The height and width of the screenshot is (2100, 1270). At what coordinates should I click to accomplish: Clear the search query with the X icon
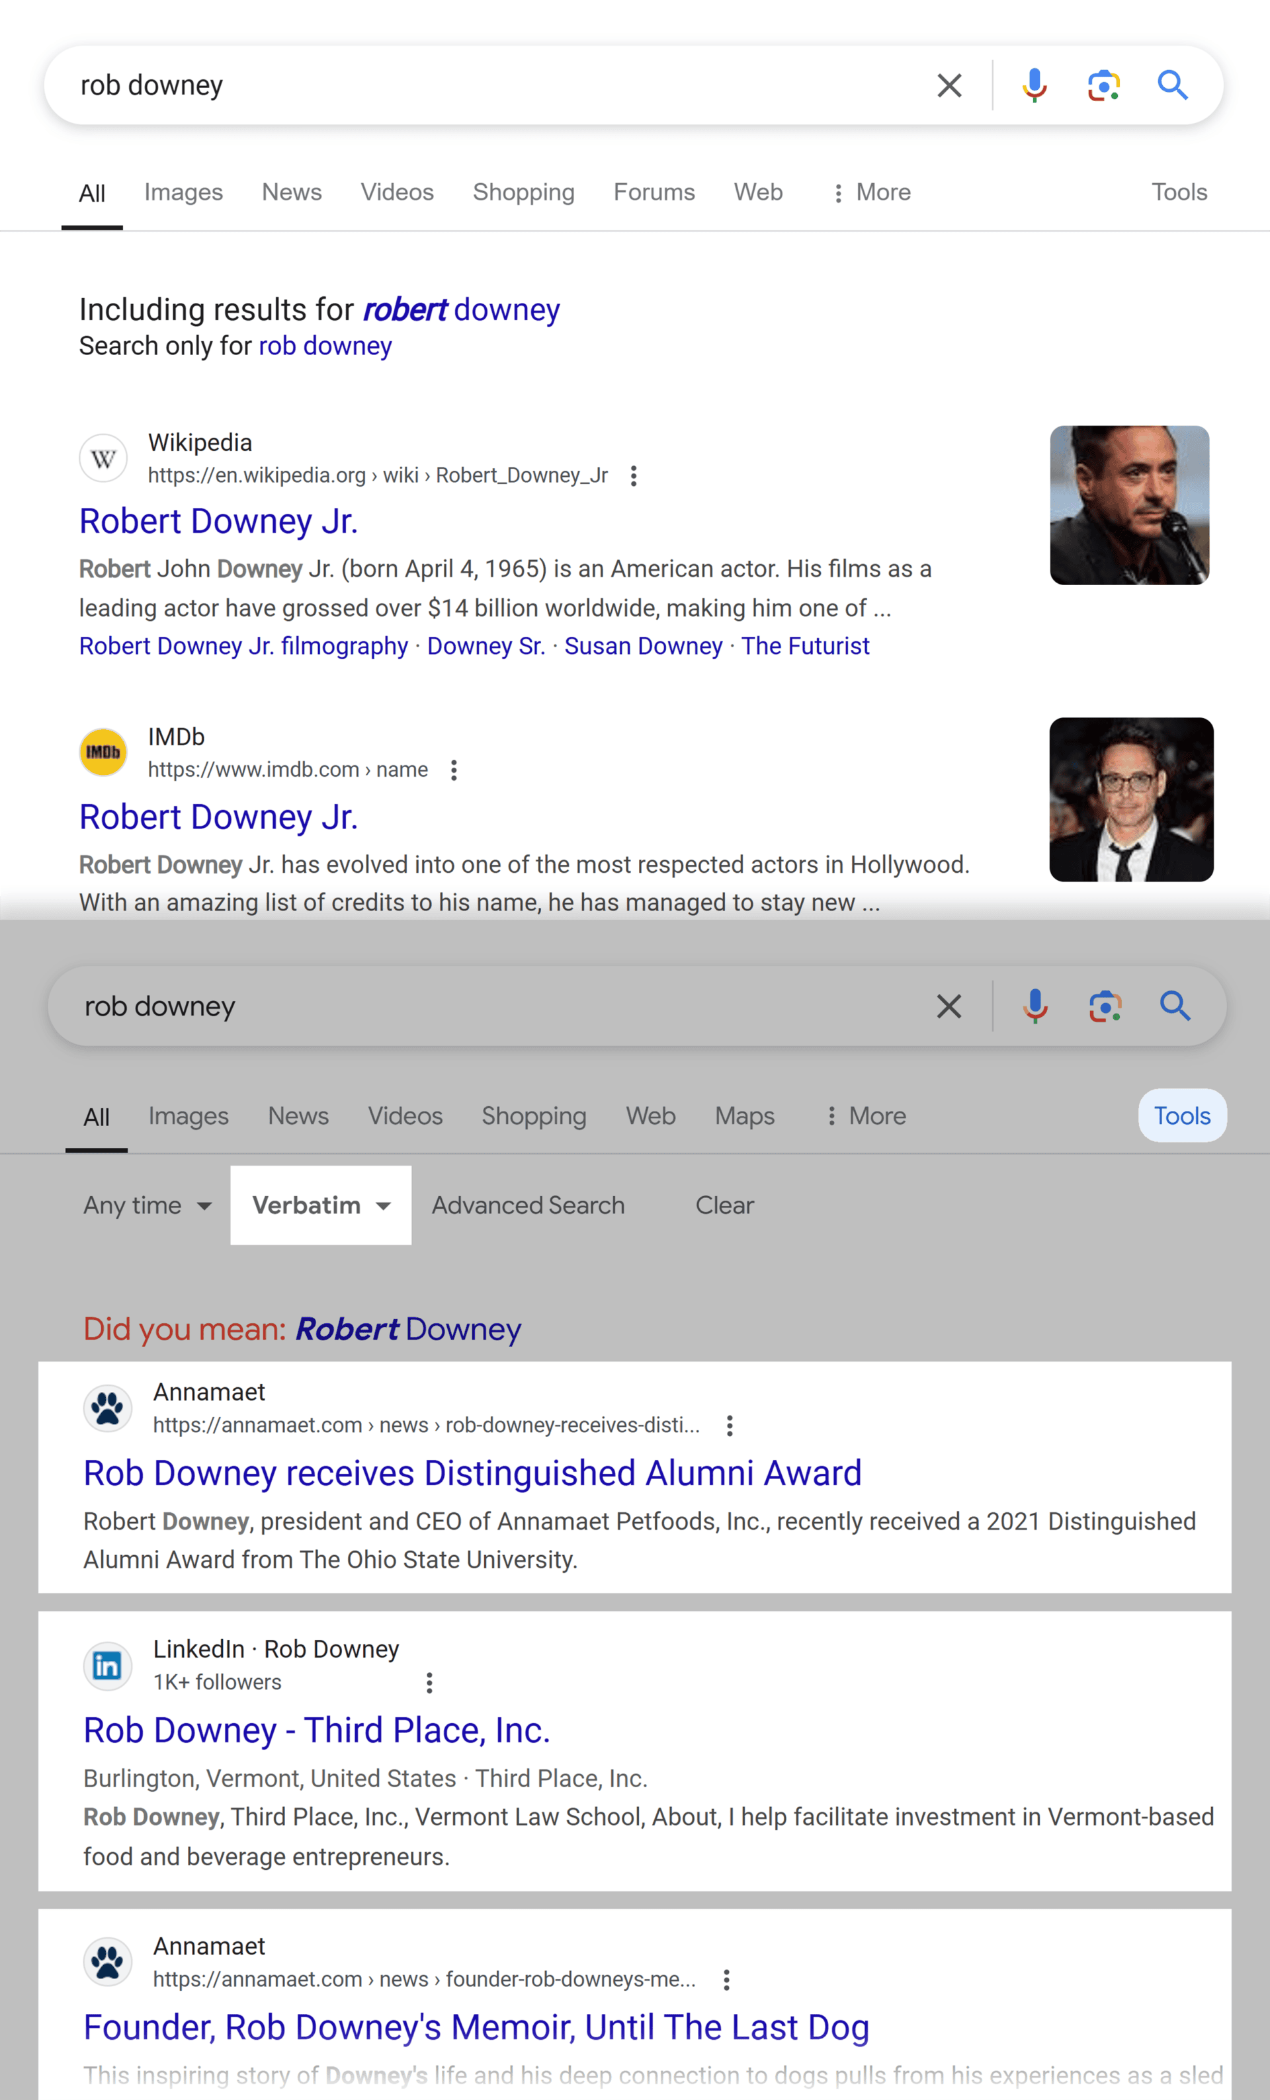point(949,85)
